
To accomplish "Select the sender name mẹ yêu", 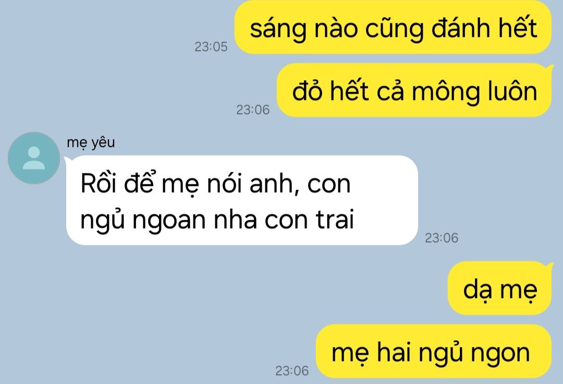I will click(x=91, y=142).
